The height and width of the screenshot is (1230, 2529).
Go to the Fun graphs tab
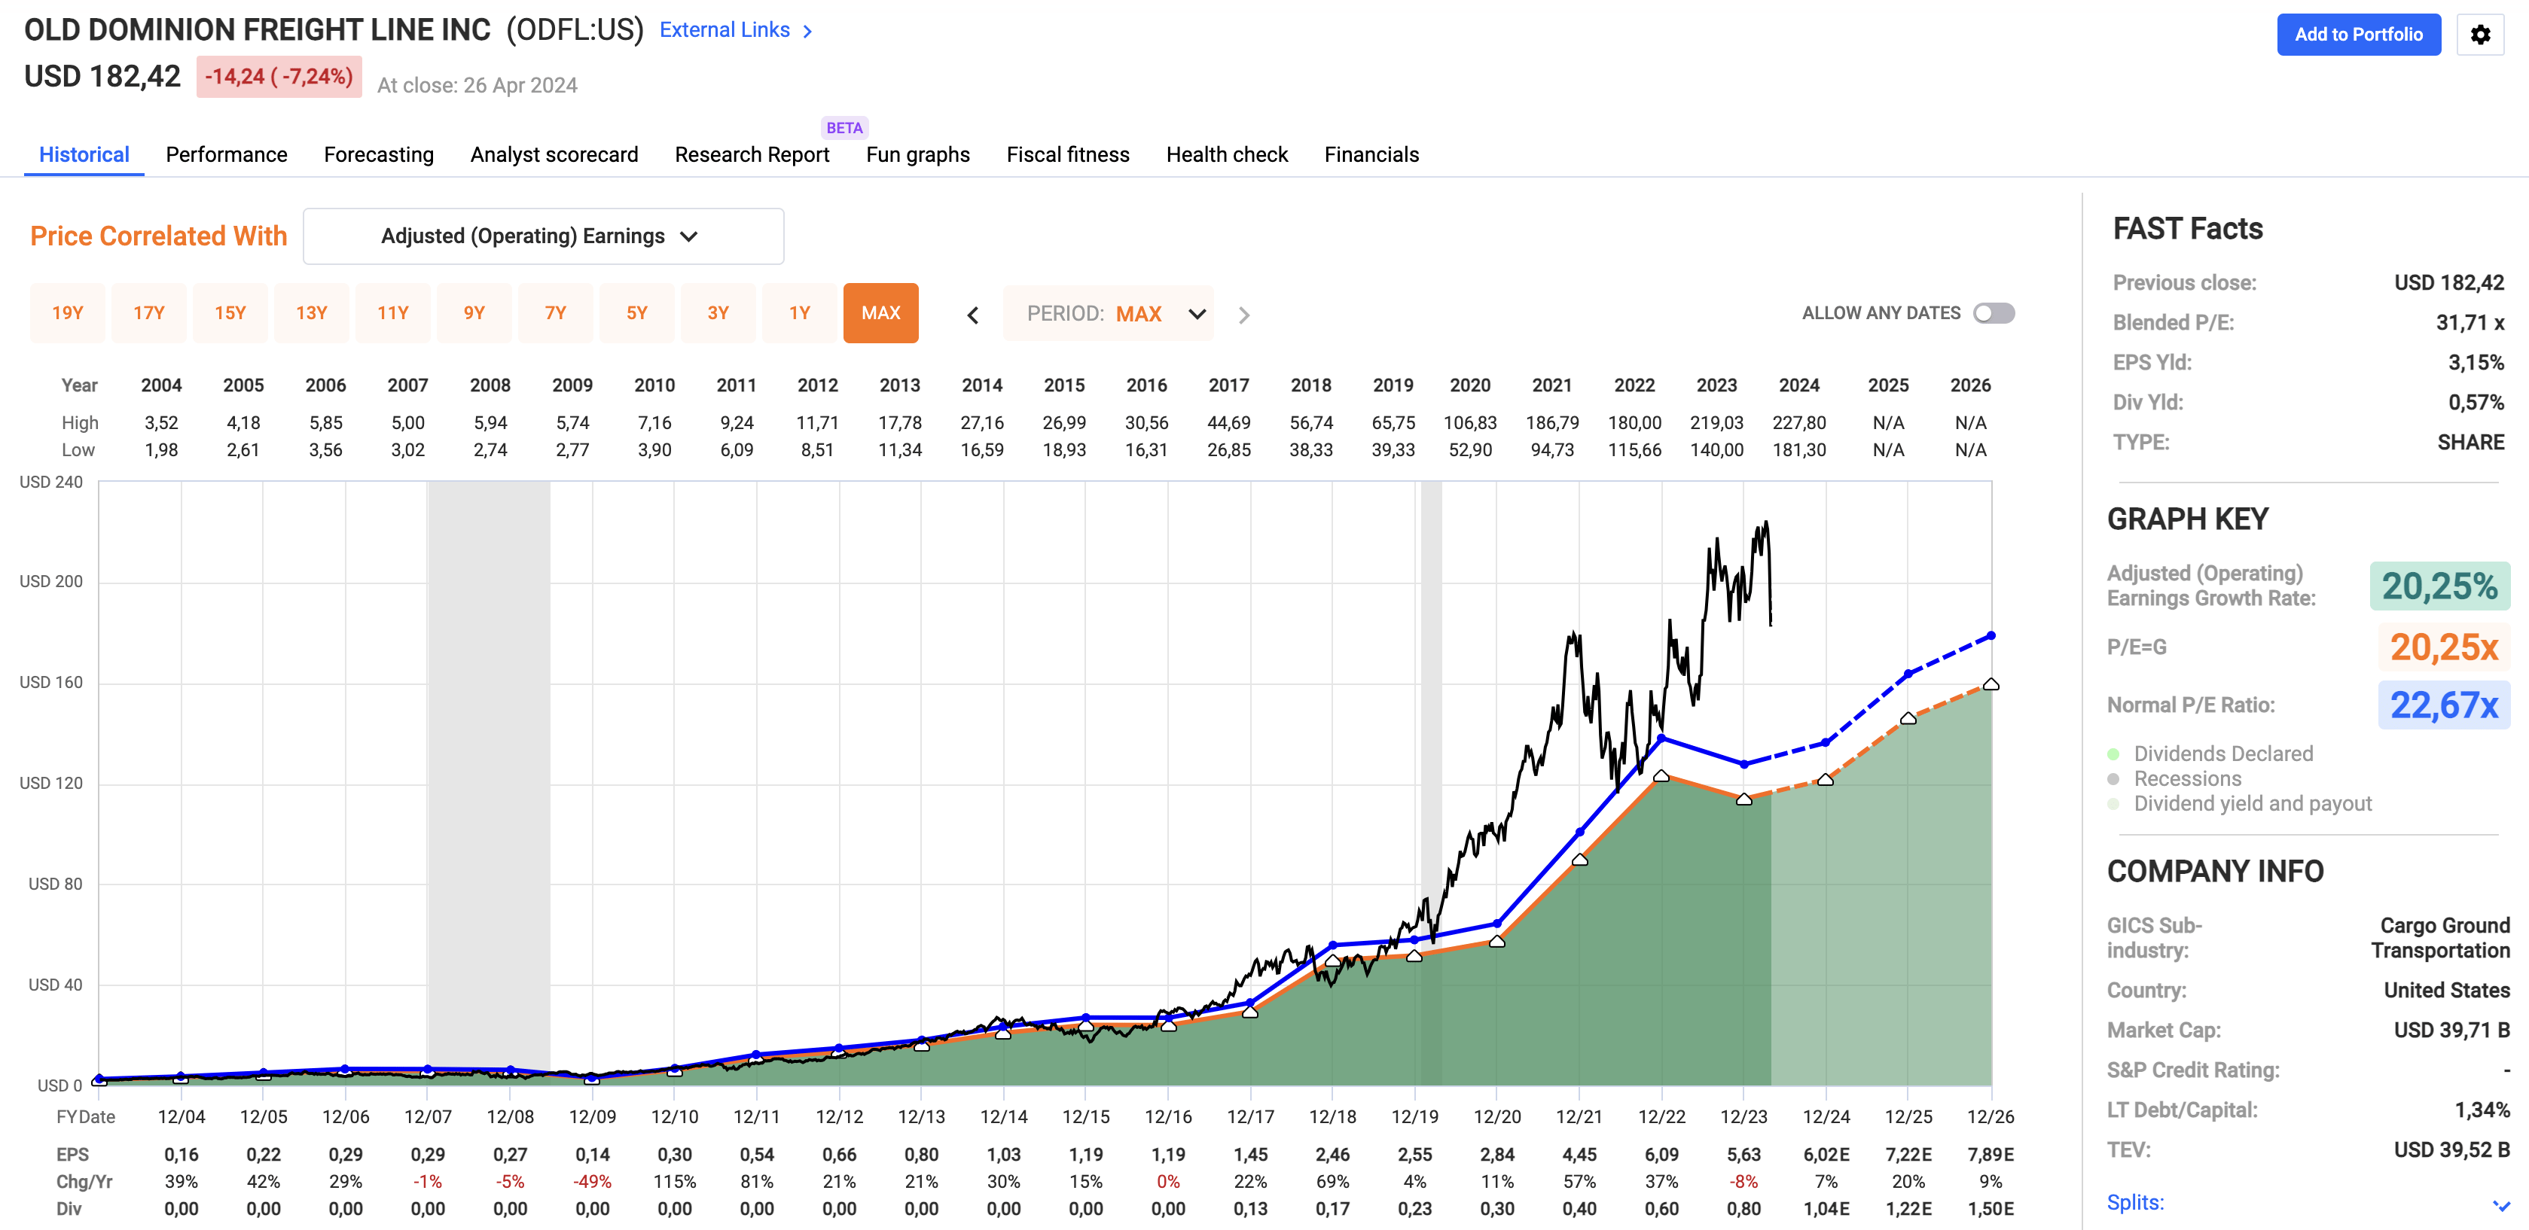tap(918, 154)
